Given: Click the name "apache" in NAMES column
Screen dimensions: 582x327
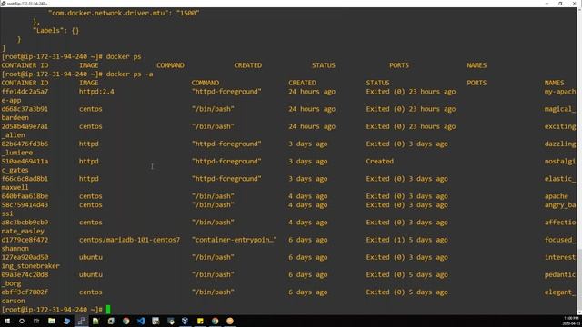Looking at the screenshot, I should (556, 196).
